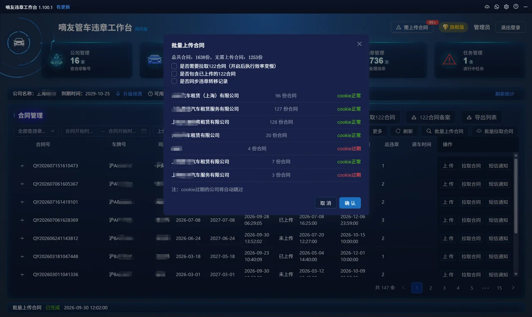Image resolution: width=532 pixels, height=317 pixels.
Task: Close the 批量上传合同 dialog with X
Action: pyautogui.click(x=360, y=44)
